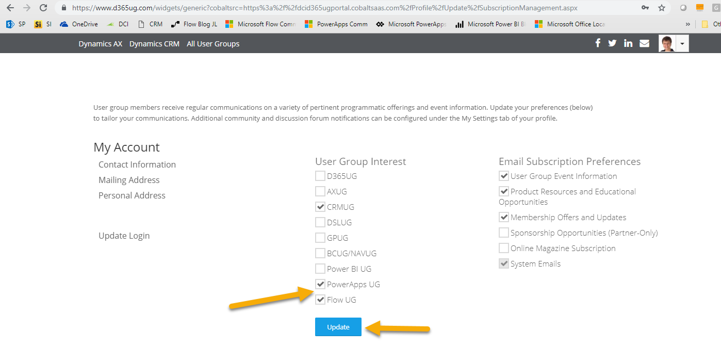Open the Microsoft Flow Community bookmark
This screenshot has width=721, height=348.
pyautogui.click(x=260, y=24)
